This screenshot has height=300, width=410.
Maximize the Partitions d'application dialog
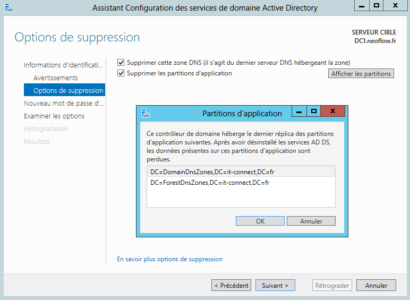pyautogui.click(x=314, y=112)
